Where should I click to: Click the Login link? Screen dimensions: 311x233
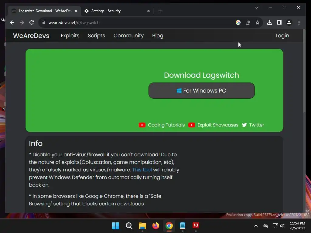click(x=282, y=36)
